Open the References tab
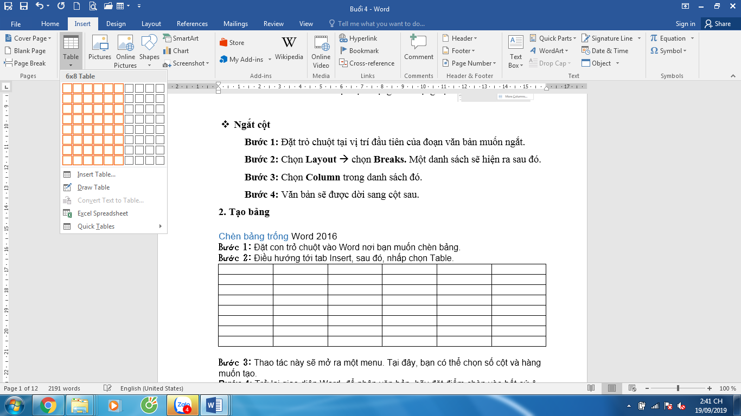 coord(192,24)
